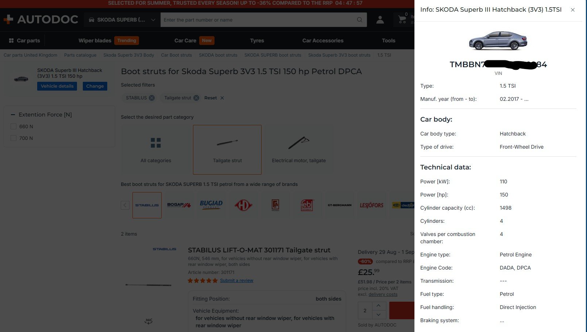587x332 pixels.
Task: Reset all selected filters
Action: pos(214,98)
